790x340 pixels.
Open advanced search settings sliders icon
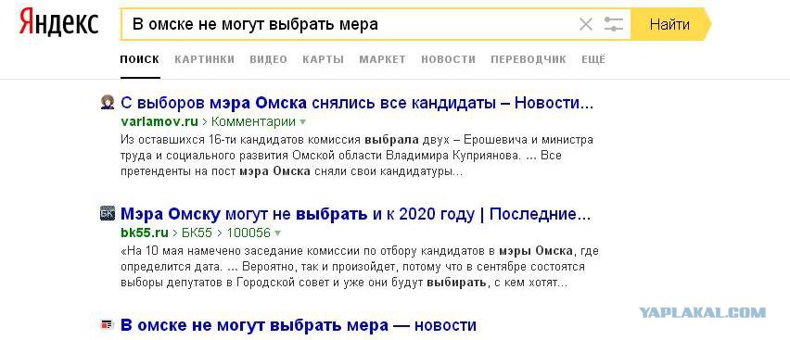[x=613, y=24]
